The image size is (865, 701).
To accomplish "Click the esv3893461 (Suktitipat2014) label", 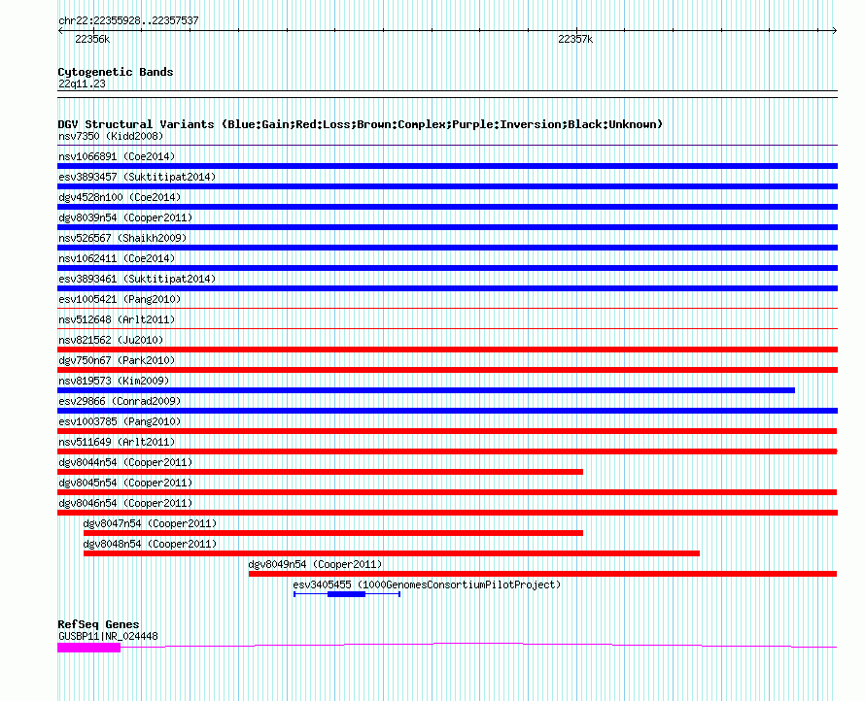I will coord(137,279).
